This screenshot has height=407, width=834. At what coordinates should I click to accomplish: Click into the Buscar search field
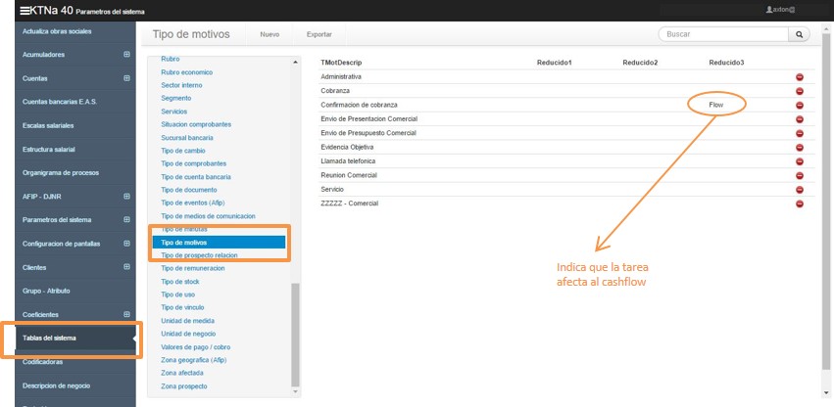[723, 34]
